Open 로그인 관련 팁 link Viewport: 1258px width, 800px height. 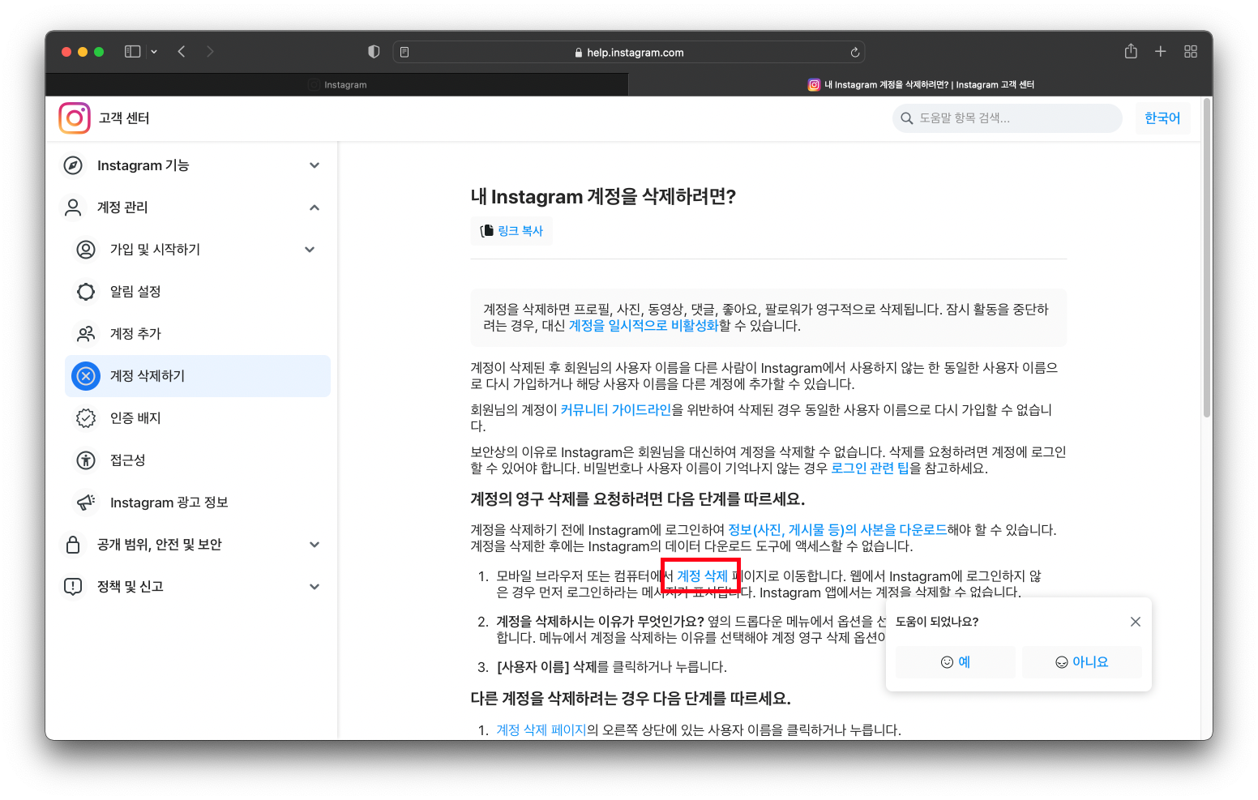pyautogui.click(x=870, y=468)
